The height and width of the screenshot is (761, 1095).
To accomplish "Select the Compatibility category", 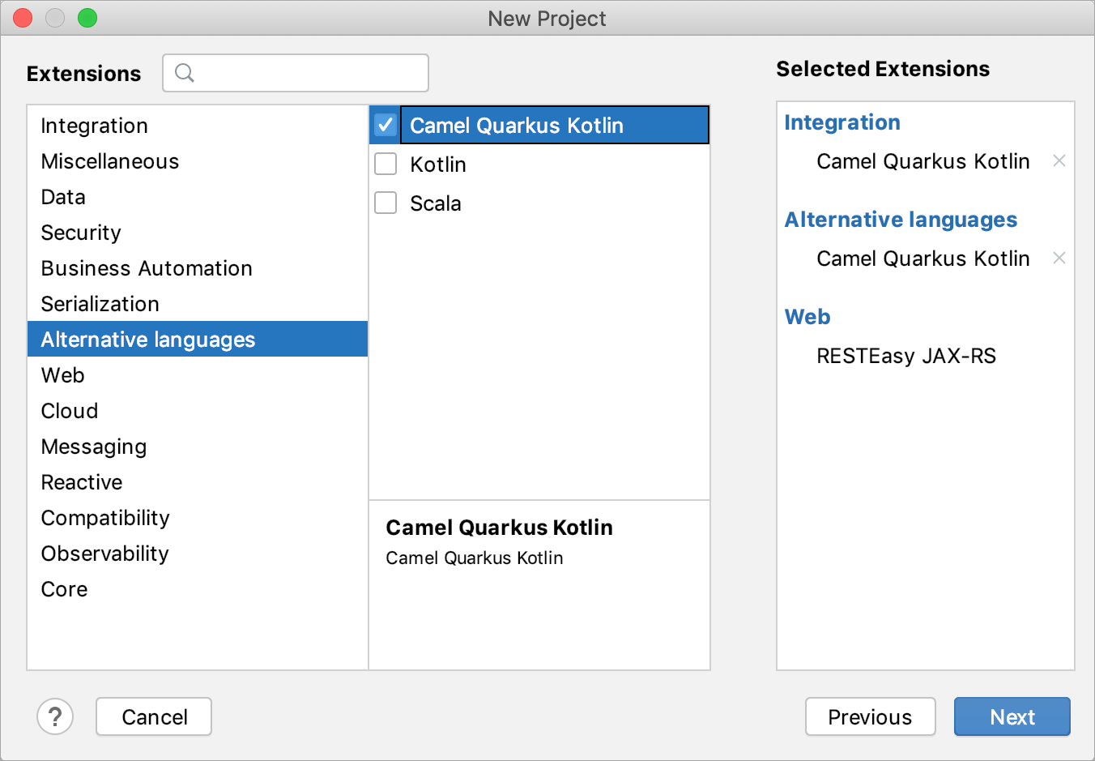I will click(198, 518).
